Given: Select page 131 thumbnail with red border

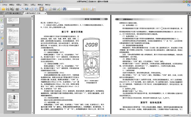Looking at the screenshot, I should tap(13, 58).
